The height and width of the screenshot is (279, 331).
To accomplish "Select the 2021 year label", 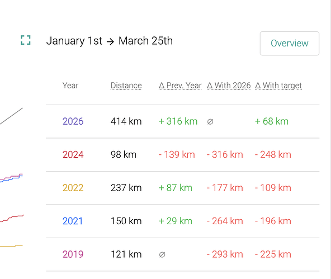I will [x=73, y=221].
